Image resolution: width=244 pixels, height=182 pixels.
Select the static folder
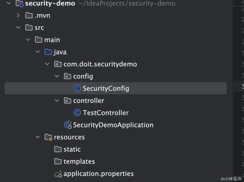(x=72, y=149)
